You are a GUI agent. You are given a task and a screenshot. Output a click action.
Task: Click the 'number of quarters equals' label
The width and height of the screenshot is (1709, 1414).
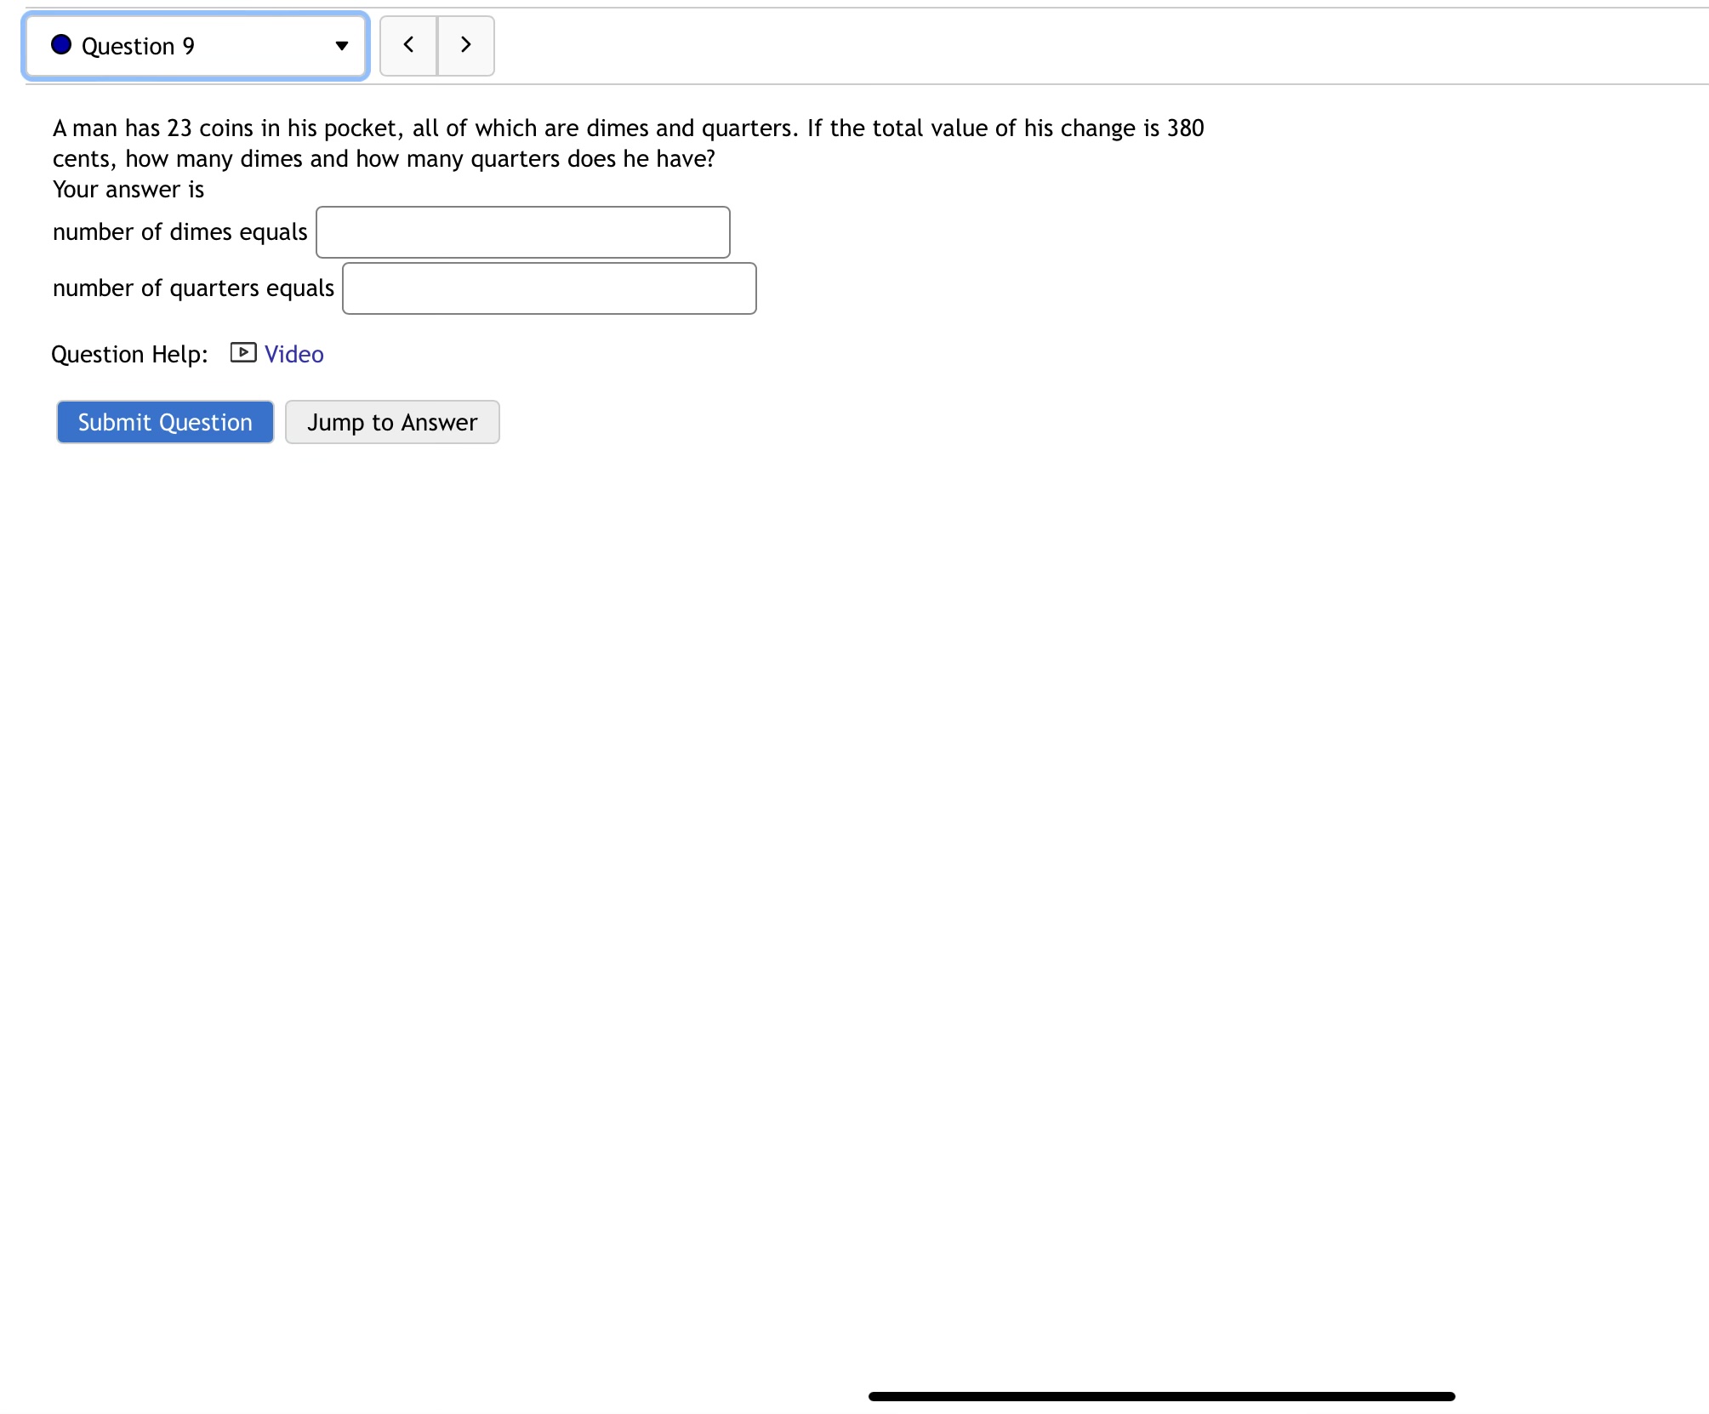coord(193,288)
